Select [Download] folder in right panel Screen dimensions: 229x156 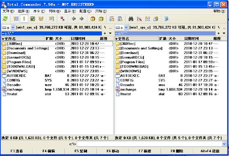tap(171, 53)
